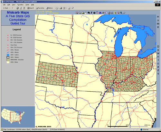
Task: Click KY - CO2 Sources legend entry
Action: pos(16,42)
